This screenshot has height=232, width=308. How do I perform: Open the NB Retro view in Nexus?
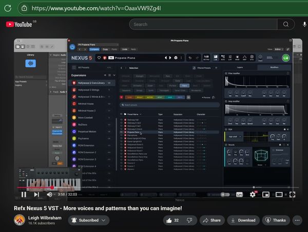pyautogui.click(x=206, y=58)
